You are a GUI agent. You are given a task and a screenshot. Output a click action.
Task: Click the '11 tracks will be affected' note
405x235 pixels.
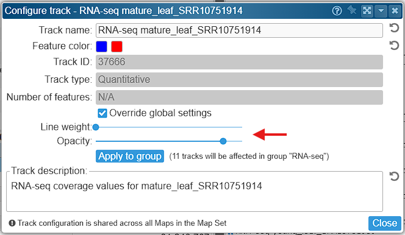tap(249, 156)
